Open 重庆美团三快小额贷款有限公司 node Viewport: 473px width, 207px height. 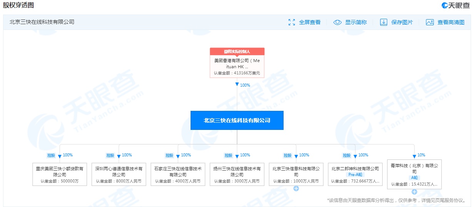click(x=60, y=174)
